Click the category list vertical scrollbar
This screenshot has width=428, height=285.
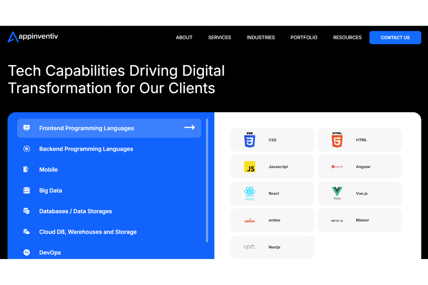(x=207, y=180)
